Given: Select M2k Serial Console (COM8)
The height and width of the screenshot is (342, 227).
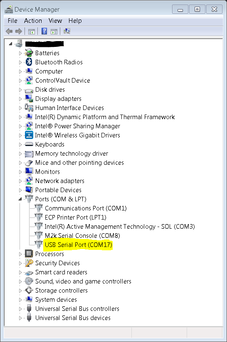Looking at the screenshot, I should [82, 236].
